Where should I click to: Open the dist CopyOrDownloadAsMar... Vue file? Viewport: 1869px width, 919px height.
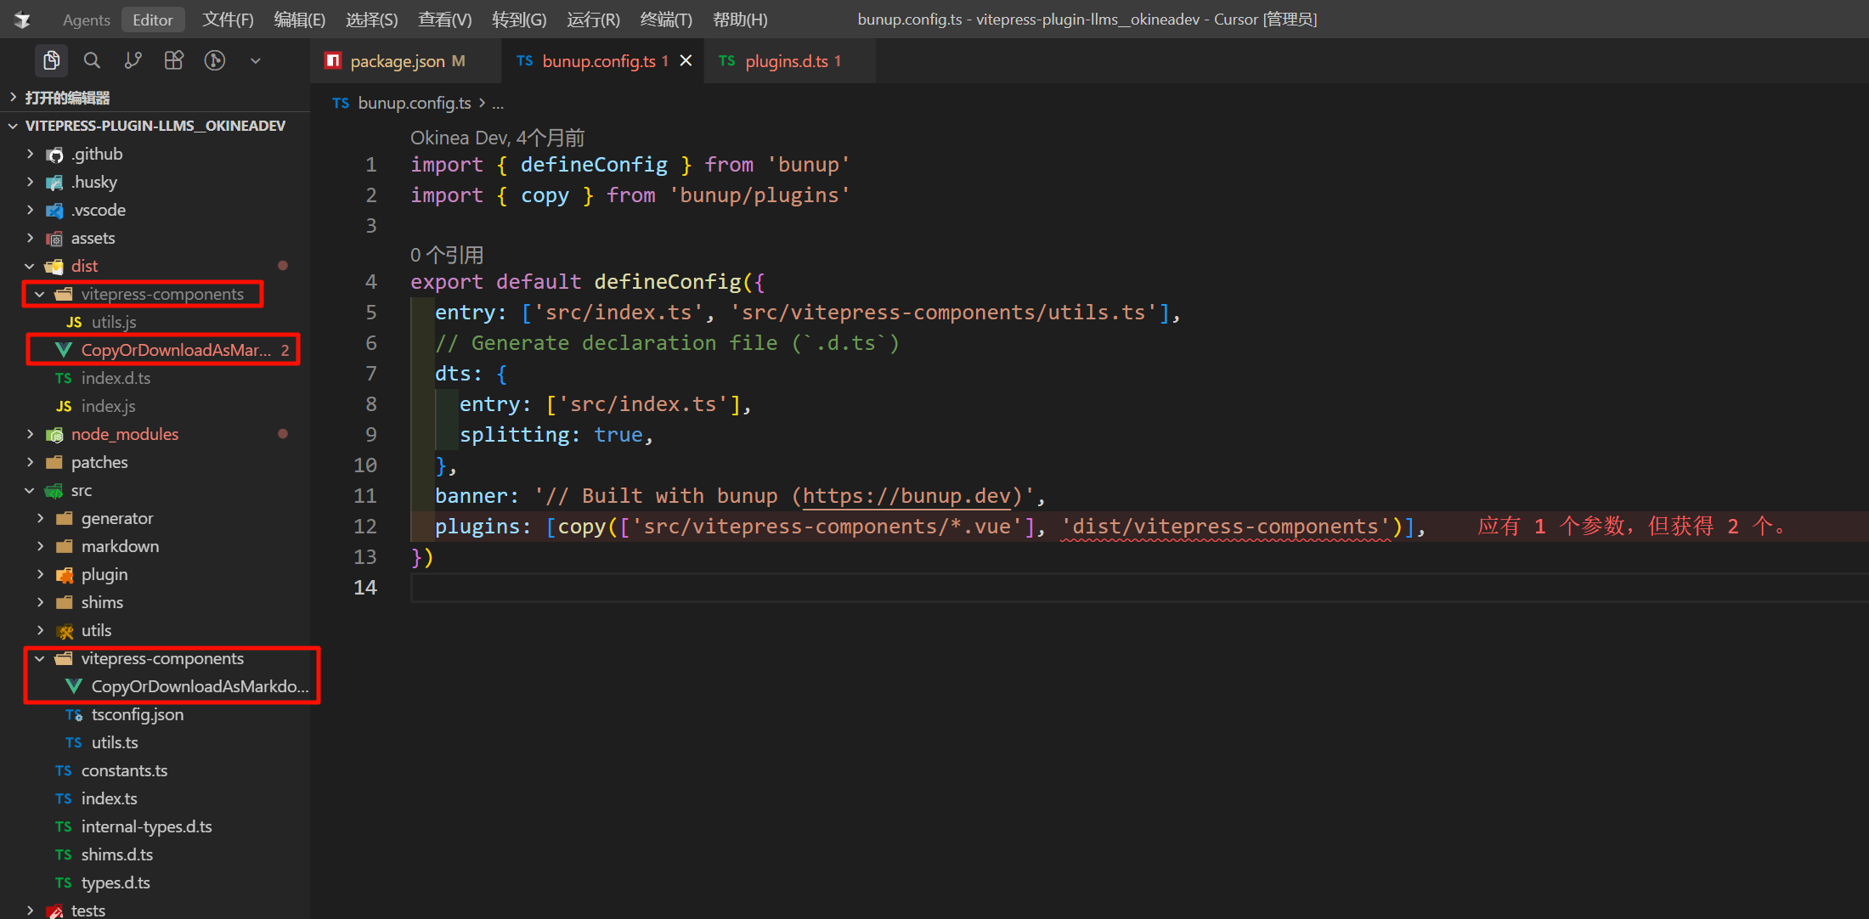pyautogui.click(x=175, y=350)
